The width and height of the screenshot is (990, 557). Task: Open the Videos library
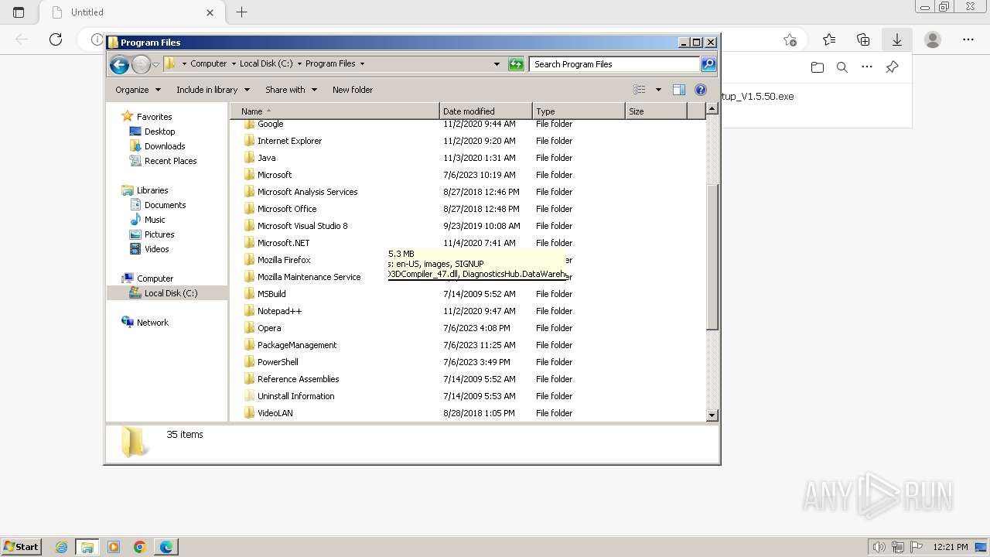[156, 249]
